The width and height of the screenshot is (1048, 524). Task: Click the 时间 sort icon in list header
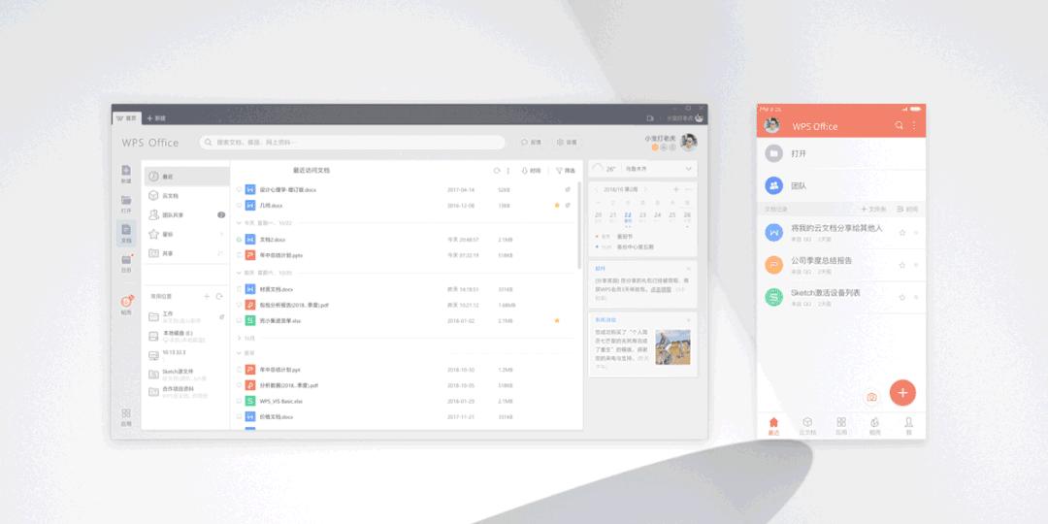coord(525,171)
